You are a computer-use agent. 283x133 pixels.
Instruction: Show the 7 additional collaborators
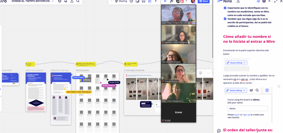tap(186, 1)
